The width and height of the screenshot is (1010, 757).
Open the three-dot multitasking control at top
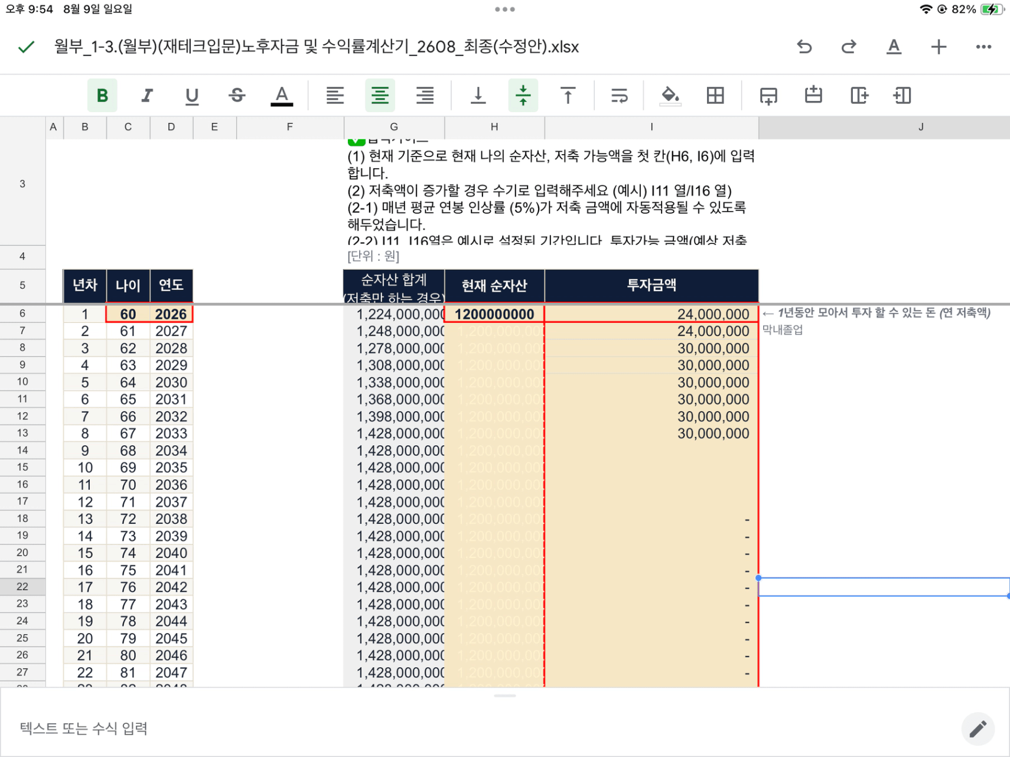click(505, 9)
